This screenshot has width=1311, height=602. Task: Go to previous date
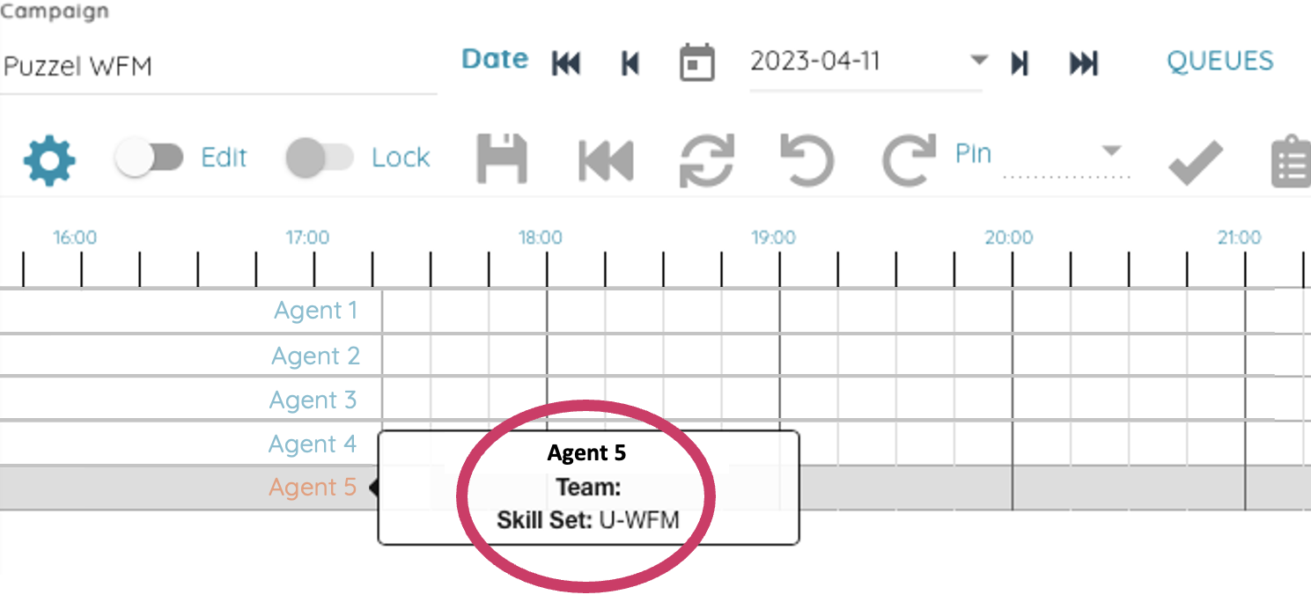630,63
